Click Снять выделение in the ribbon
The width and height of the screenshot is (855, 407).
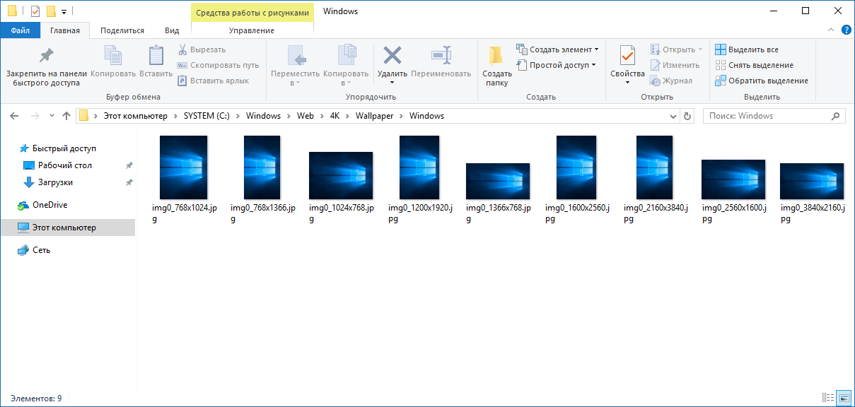754,65
